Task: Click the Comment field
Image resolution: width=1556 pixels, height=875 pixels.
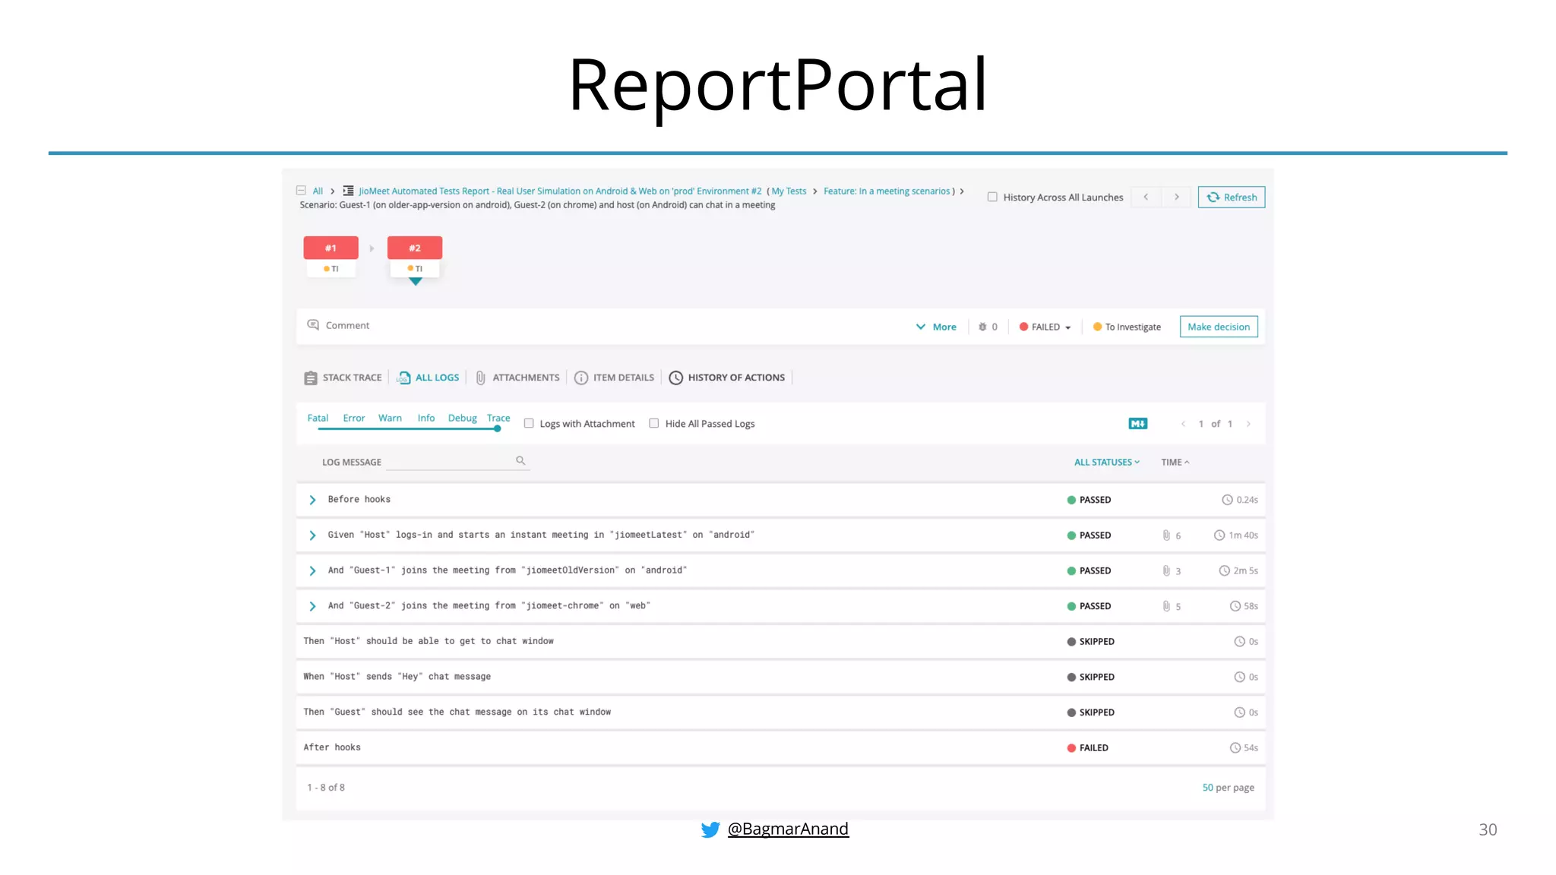Action: pyautogui.click(x=347, y=325)
